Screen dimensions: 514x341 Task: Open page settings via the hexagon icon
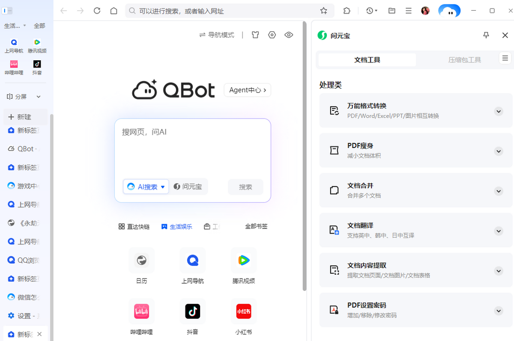point(272,35)
